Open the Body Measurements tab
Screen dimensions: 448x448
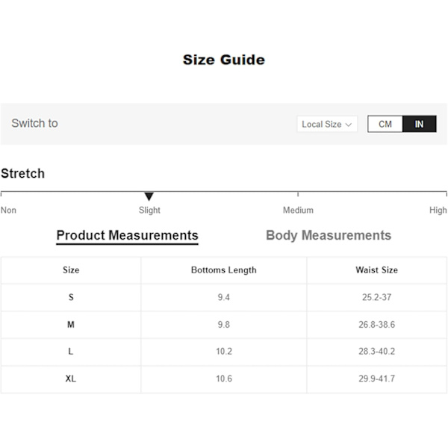point(329,235)
